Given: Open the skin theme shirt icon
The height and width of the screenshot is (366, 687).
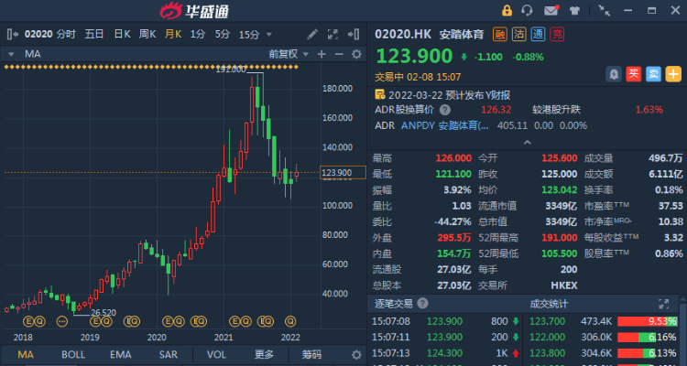Looking at the screenshot, I should click(x=574, y=11).
